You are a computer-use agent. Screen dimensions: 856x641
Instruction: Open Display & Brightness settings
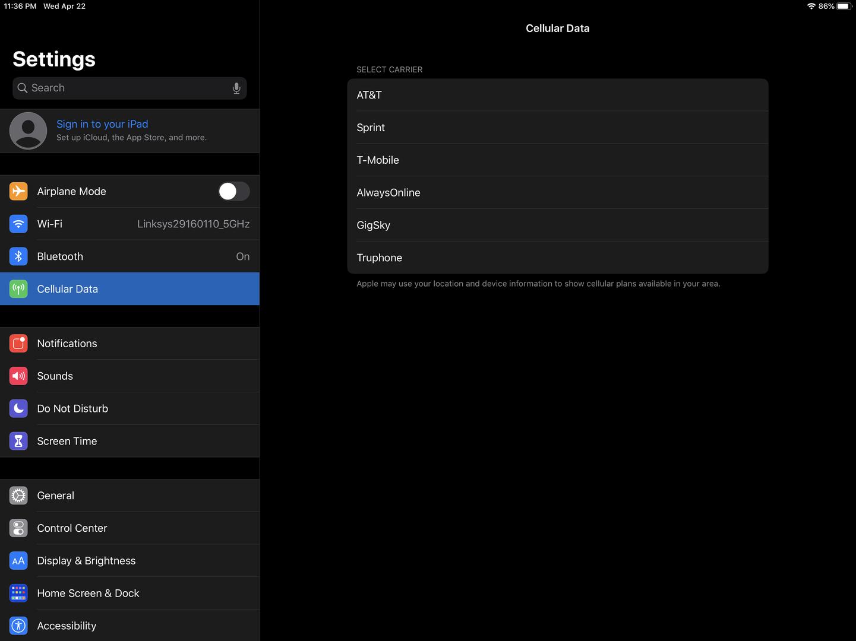(129, 561)
